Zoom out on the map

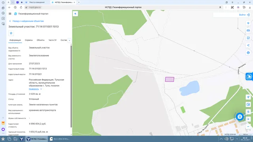click(x=248, y=127)
